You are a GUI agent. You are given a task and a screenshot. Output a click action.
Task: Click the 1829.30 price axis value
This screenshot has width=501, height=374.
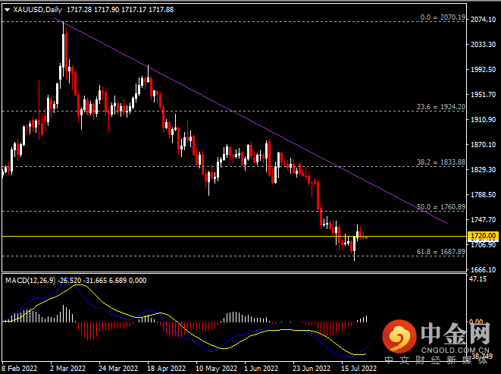(483, 170)
